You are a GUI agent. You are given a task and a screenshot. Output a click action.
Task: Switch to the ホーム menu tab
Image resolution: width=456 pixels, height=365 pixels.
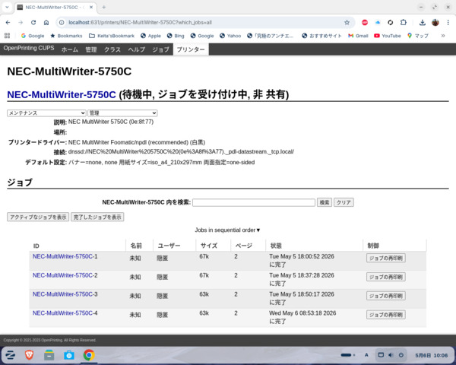[70, 49]
